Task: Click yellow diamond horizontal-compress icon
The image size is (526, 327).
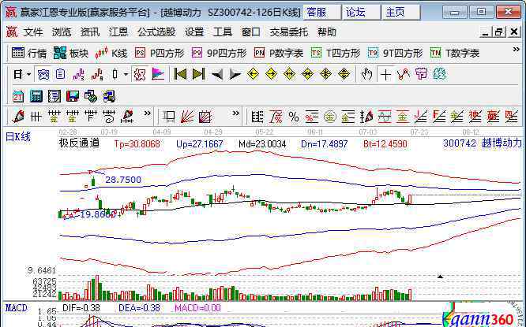Action: point(307,74)
